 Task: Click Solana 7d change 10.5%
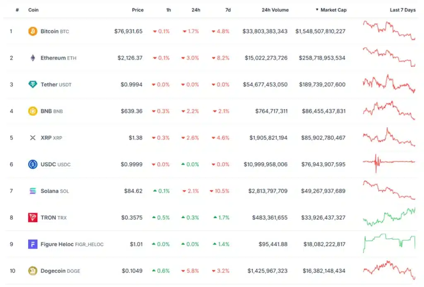pyautogui.click(x=219, y=191)
